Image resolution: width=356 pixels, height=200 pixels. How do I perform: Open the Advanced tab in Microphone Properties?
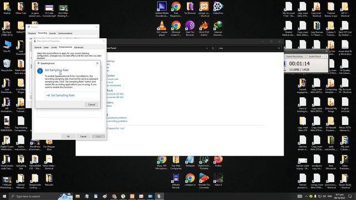pos(78,47)
